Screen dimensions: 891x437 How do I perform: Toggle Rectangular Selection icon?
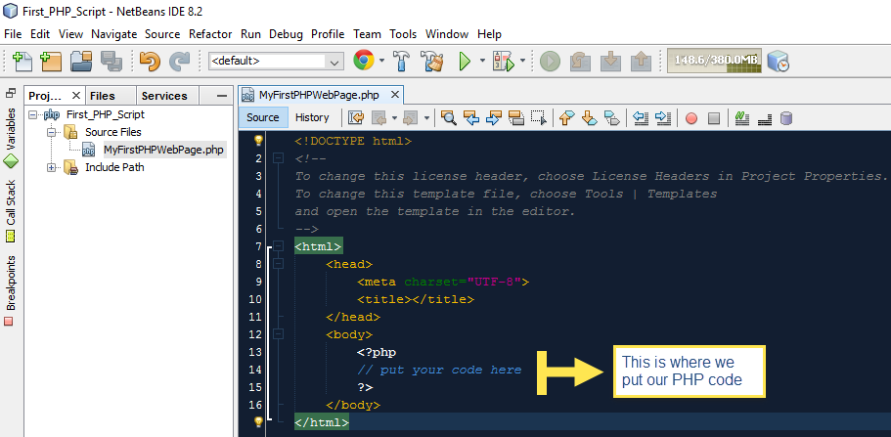click(x=539, y=118)
